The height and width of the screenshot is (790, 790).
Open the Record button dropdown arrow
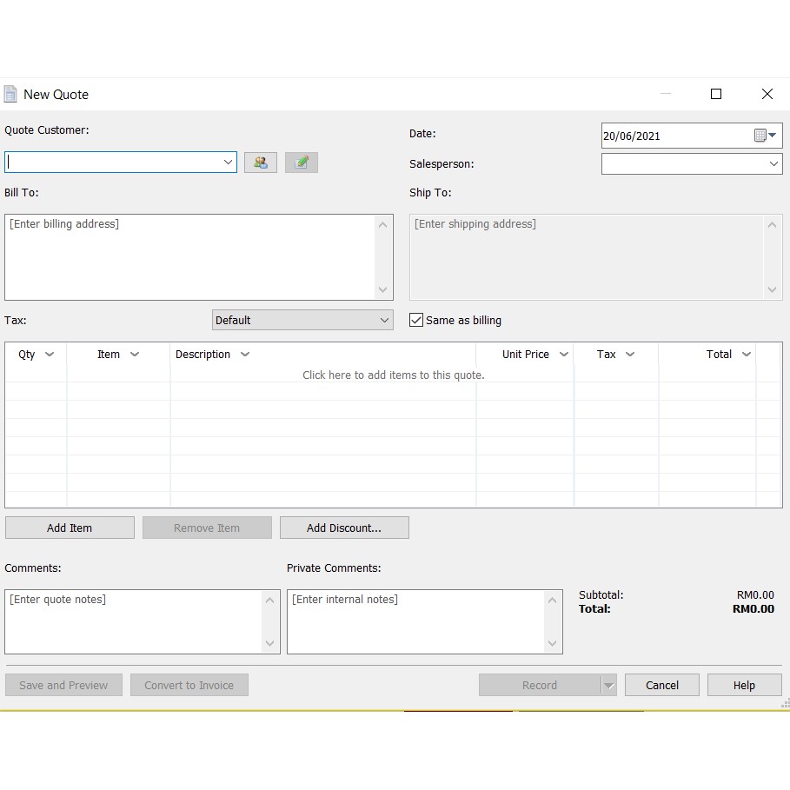point(608,685)
